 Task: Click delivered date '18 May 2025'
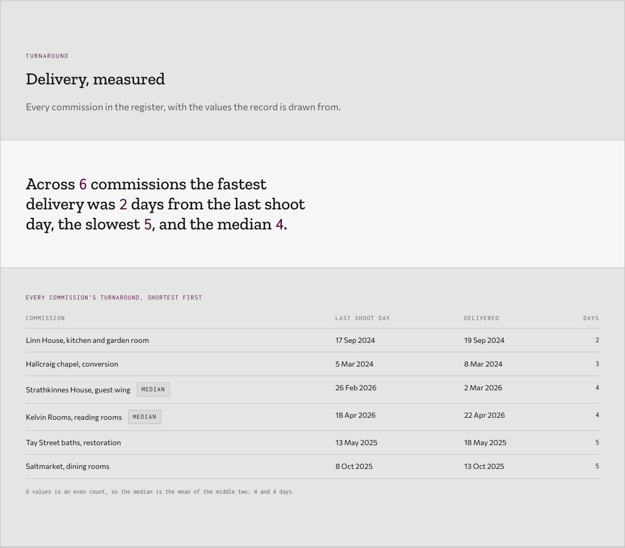tap(485, 443)
